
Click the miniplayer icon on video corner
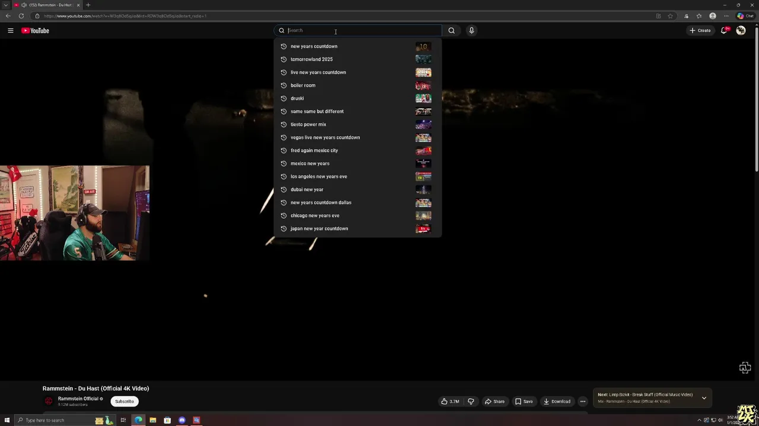745,368
